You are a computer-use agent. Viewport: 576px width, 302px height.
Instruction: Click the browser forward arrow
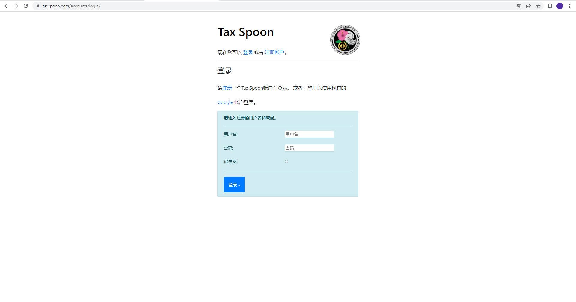click(16, 6)
